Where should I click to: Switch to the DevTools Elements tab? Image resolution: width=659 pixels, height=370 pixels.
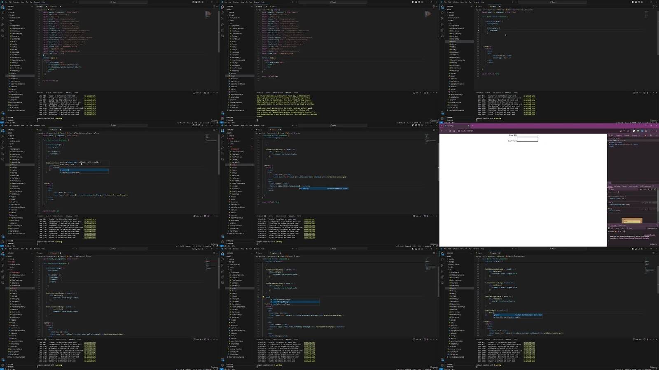coord(619,135)
